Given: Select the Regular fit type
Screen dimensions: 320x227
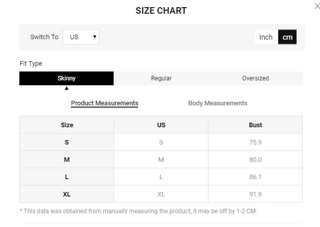Looking at the screenshot, I should 161,78.
